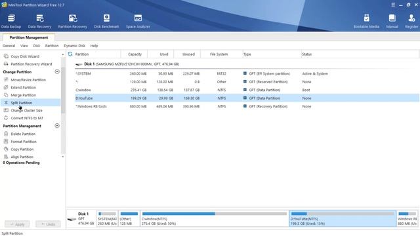Click the Disk 1 drive icon in the disk map
Screen dimensions: 420x236
72,219
